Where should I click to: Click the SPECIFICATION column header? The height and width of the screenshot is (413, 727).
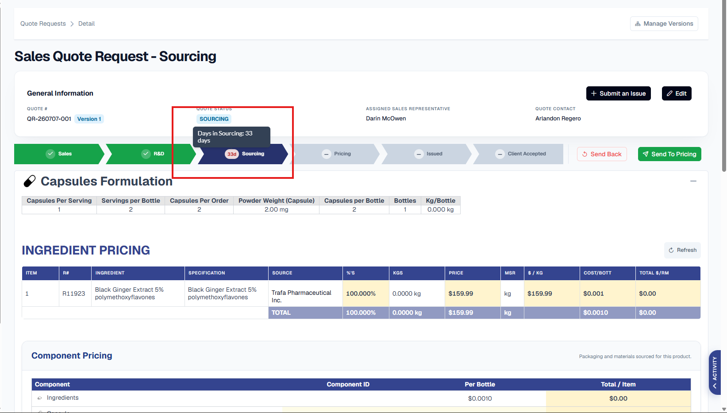[x=226, y=273]
